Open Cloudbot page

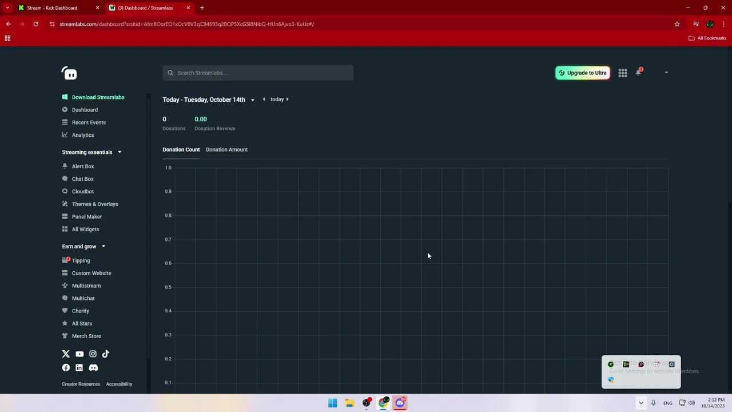point(83,192)
